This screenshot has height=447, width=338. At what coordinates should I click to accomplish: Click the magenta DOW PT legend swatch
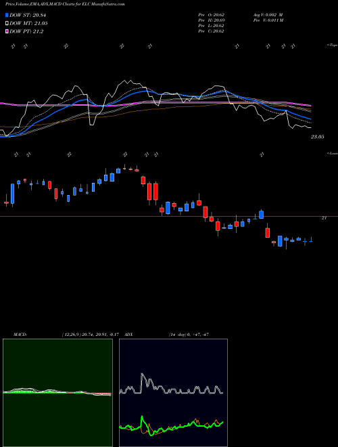[7, 31]
